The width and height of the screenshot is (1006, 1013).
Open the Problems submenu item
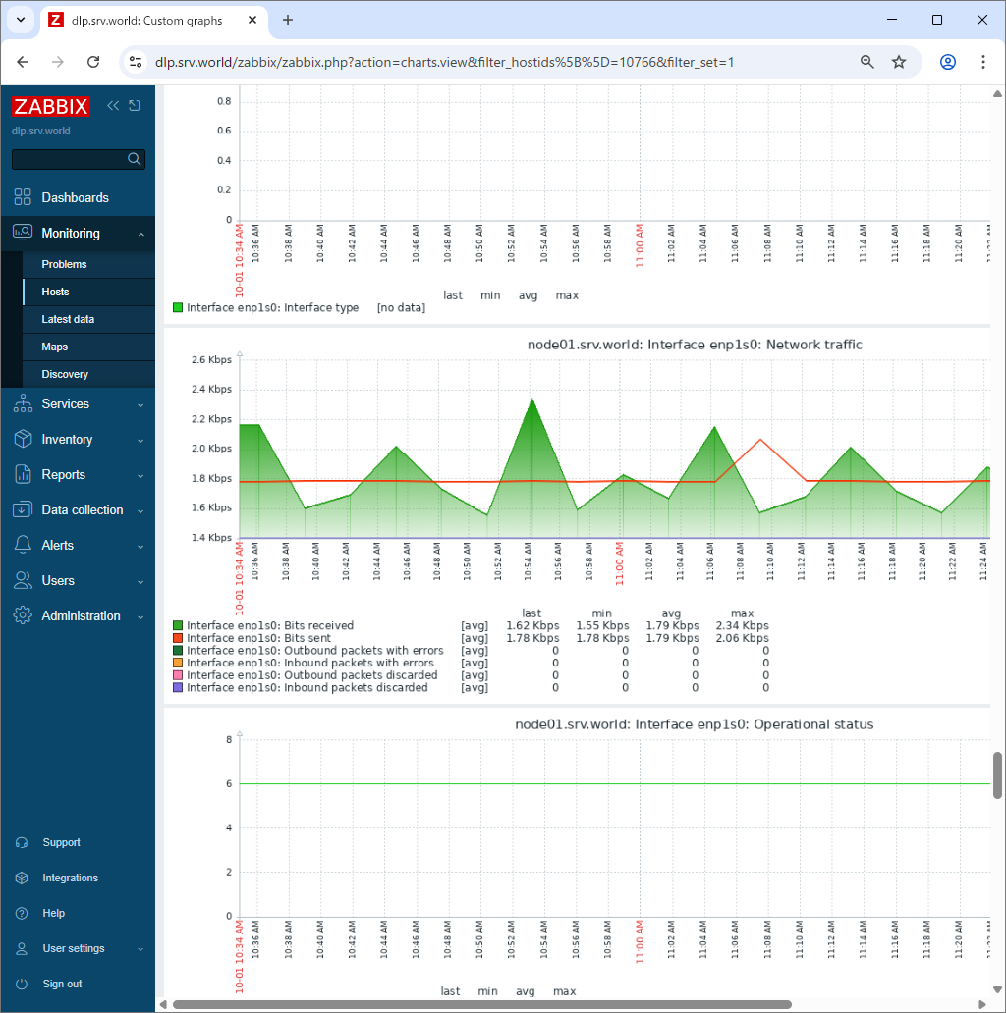pos(64,264)
